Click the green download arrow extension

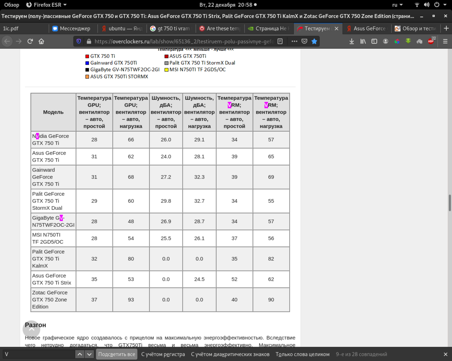(408, 41)
